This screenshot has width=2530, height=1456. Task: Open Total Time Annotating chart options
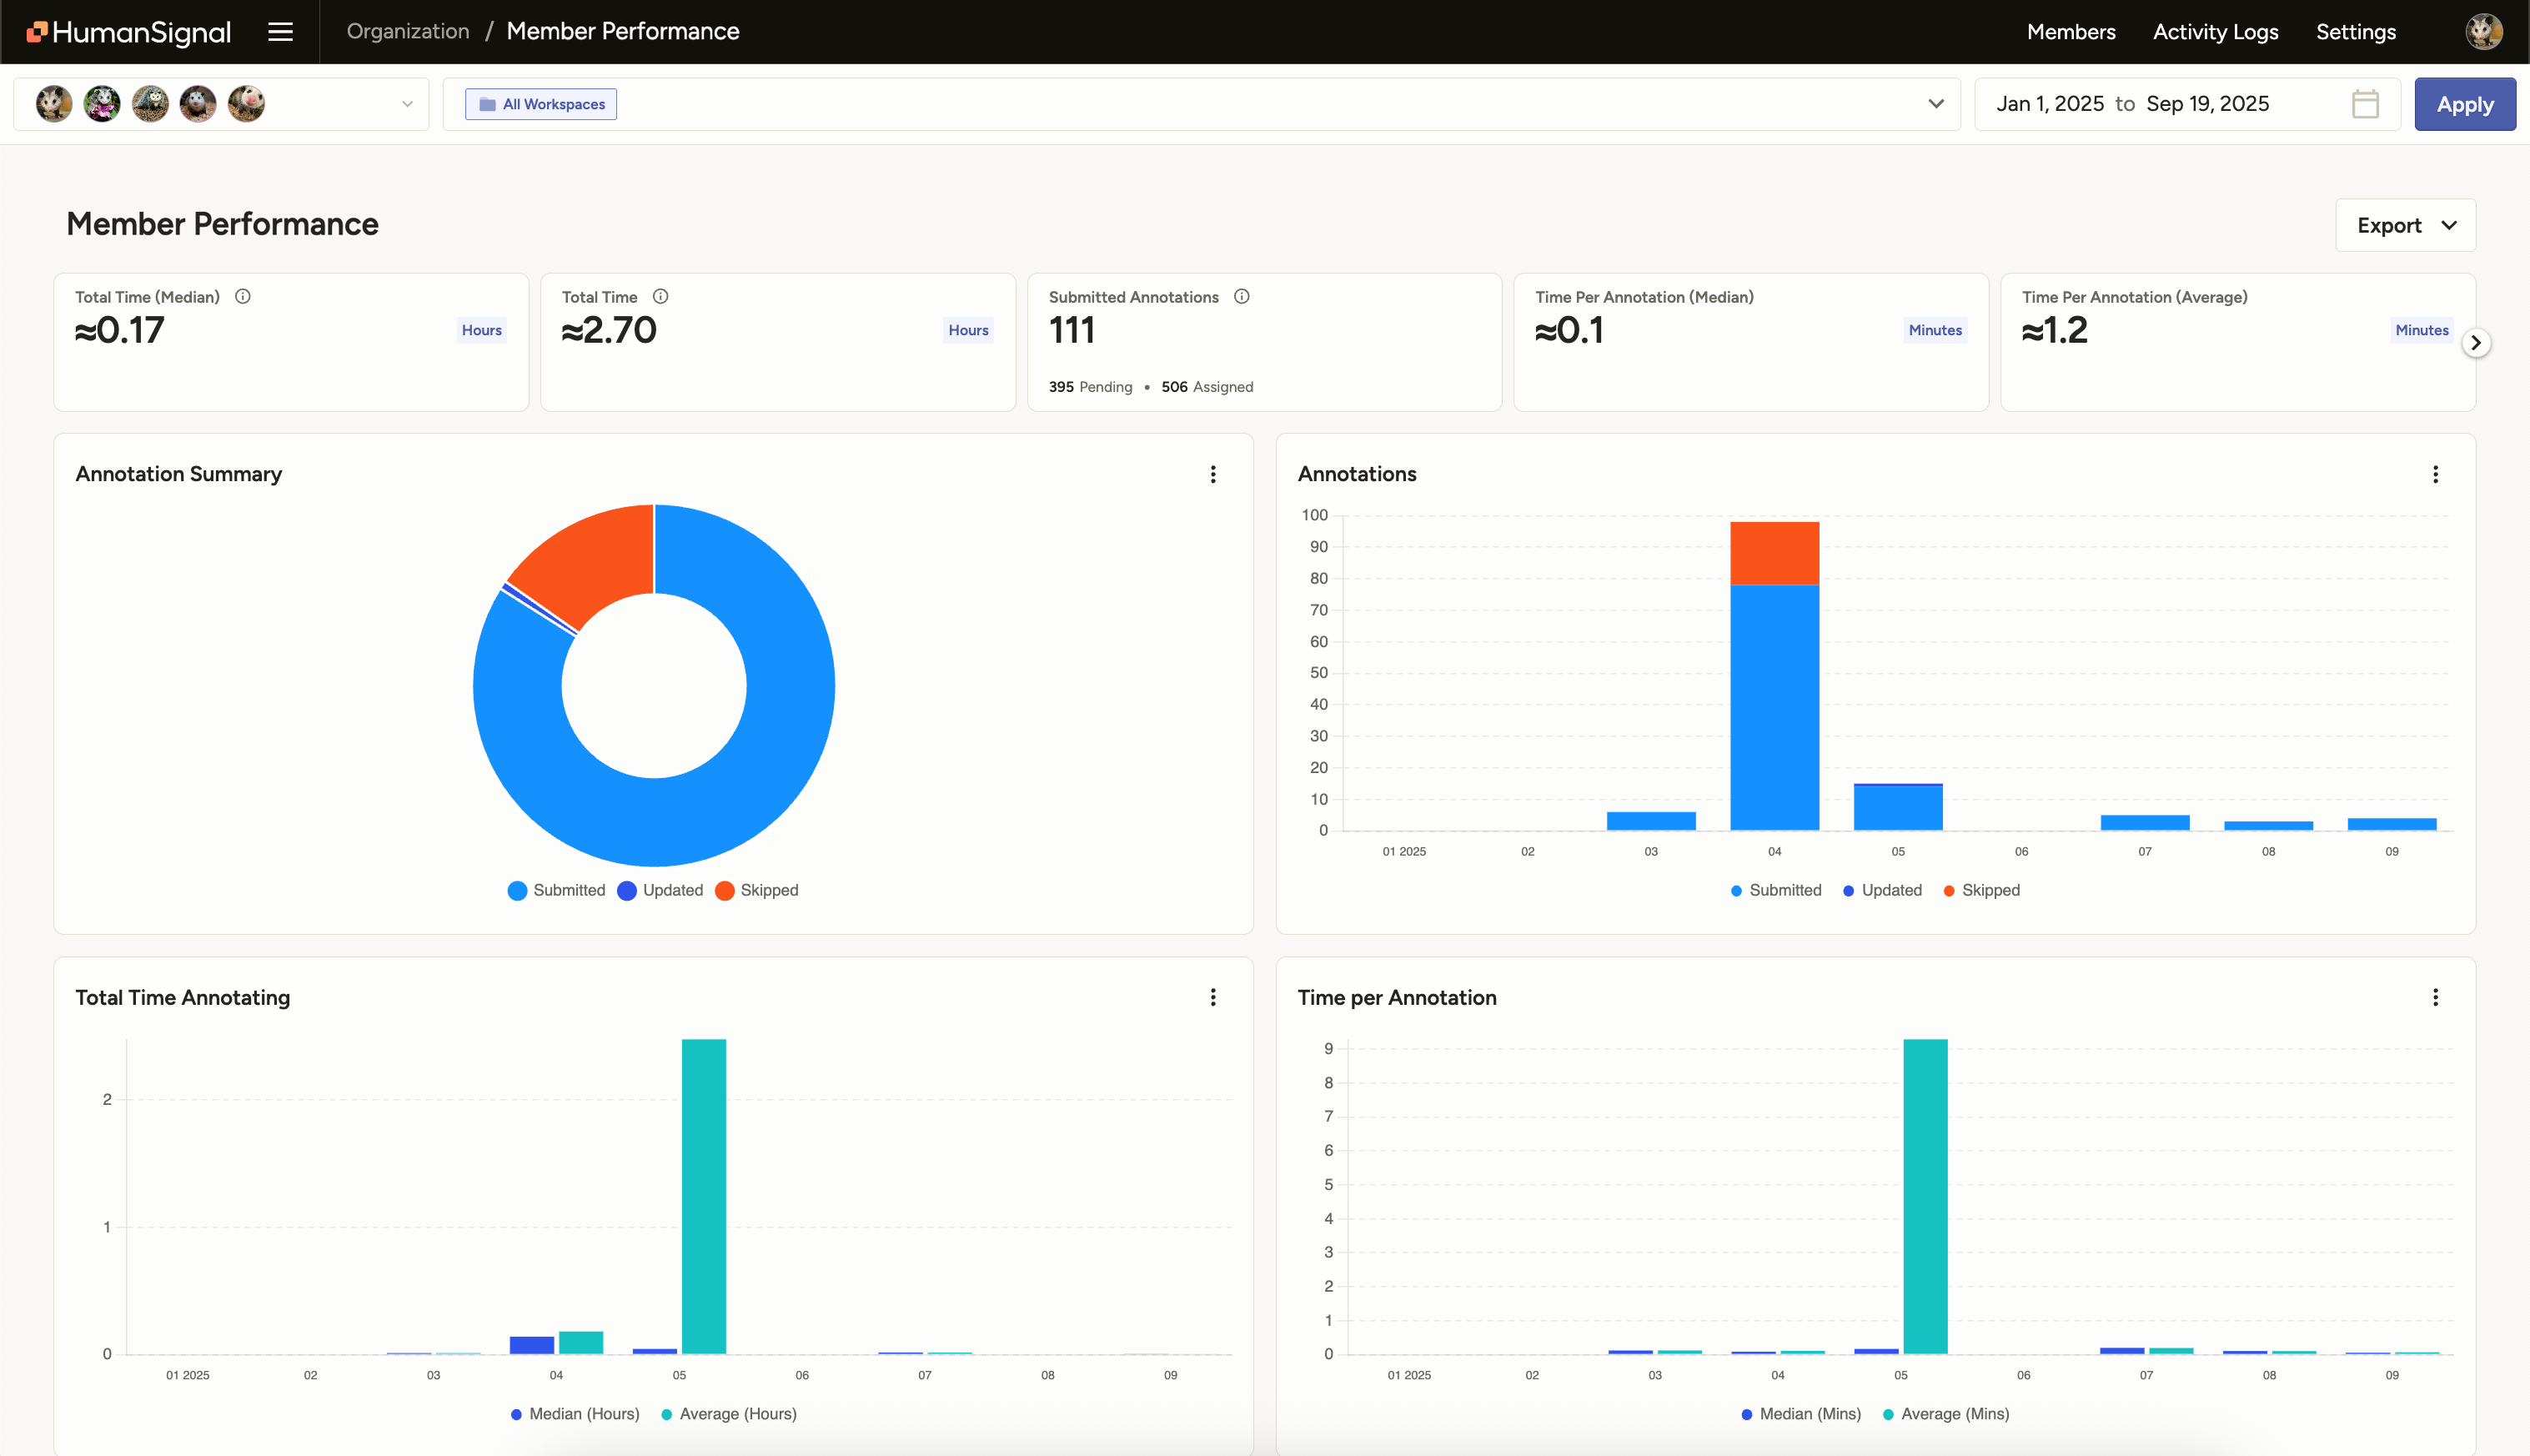pyautogui.click(x=1213, y=997)
